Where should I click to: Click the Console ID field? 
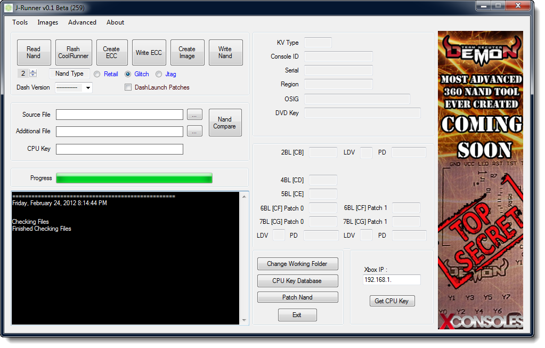pos(338,56)
